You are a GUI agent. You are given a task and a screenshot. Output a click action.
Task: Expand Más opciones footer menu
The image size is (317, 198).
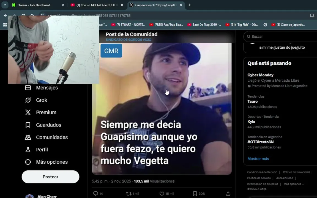(x=294, y=184)
